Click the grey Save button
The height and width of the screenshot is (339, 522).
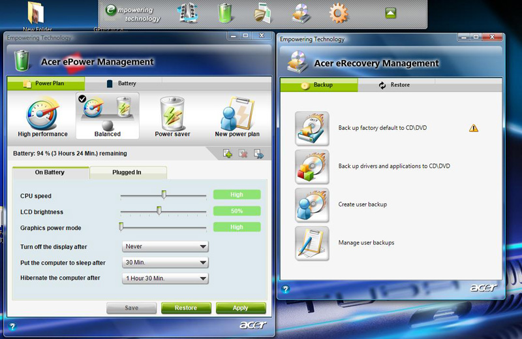[x=132, y=308]
